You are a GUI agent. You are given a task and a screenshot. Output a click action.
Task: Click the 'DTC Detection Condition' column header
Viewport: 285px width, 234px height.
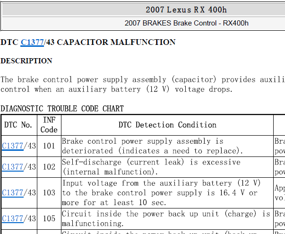[167, 125]
